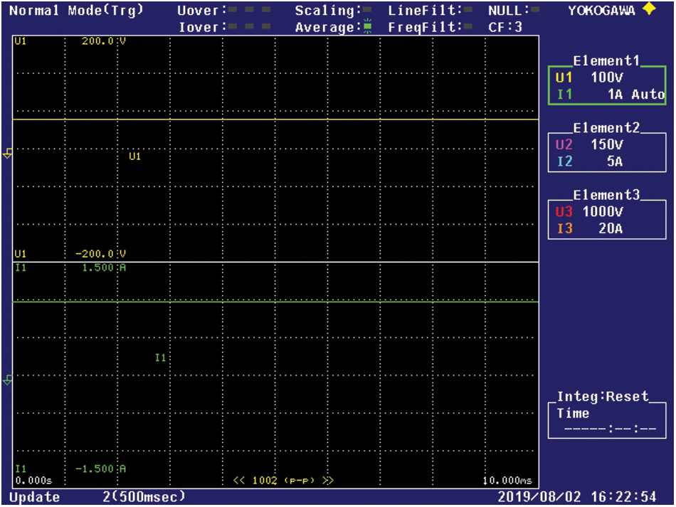The height and width of the screenshot is (507, 676).
Task: Select the Element3 panel header
Action: coord(607,195)
